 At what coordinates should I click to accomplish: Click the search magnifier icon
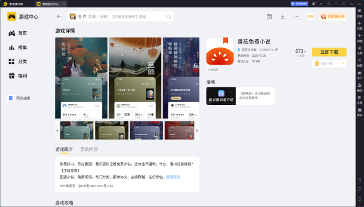pyautogui.click(x=168, y=16)
